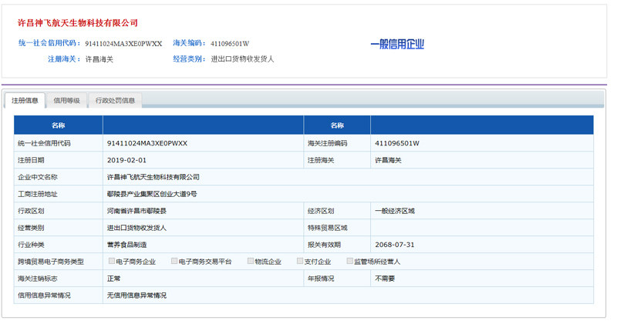The width and height of the screenshot is (617, 324).
Task: Click table 经营类别 value 进出口货物收发货人
Action: pyautogui.click(x=137, y=228)
